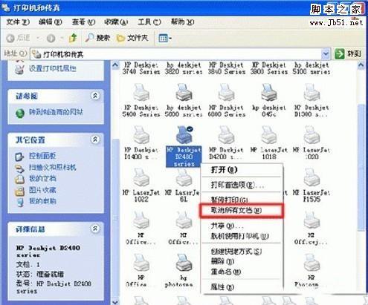Image resolution: width=368 pixels, height=305 pixels.
Task: Select the HP LaserJet 1022 printer icon
Action: coord(141,177)
